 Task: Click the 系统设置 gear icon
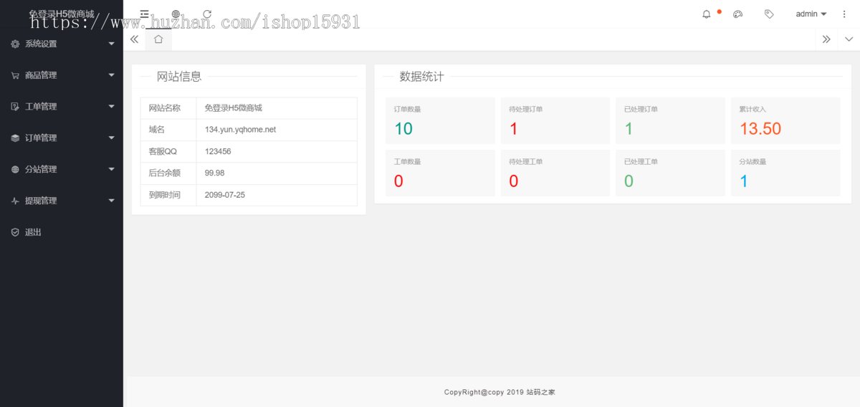15,44
